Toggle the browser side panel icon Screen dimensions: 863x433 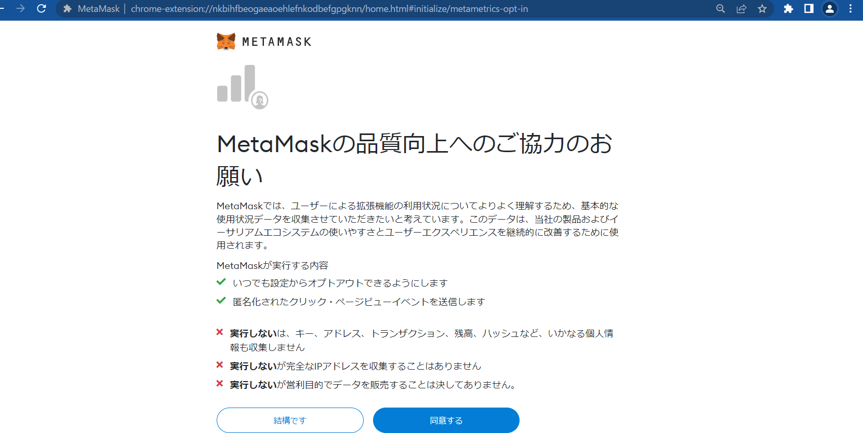pos(809,9)
